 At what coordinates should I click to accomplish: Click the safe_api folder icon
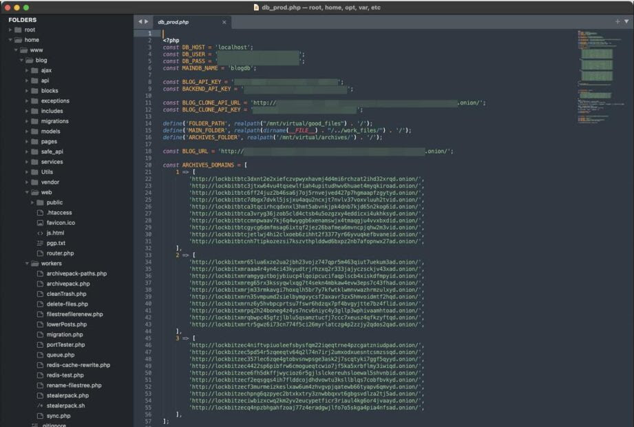click(x=35, y=152)
